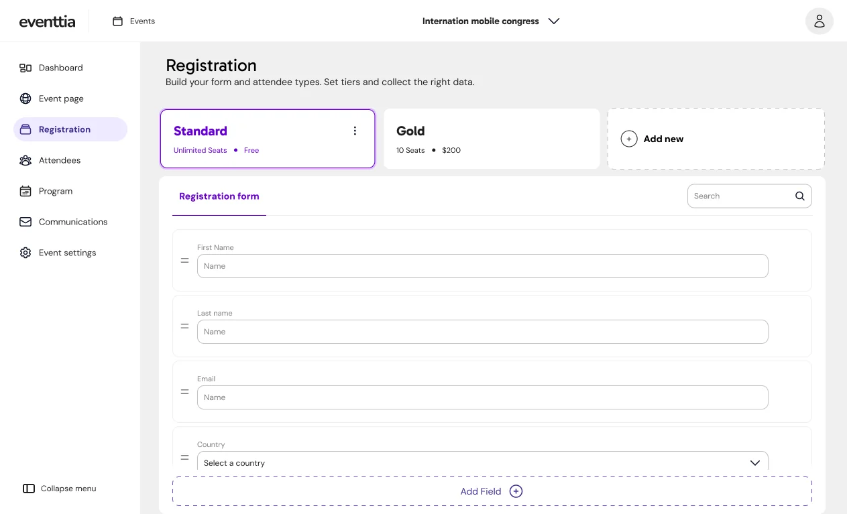This screenshot has height=514, width=847.
Task: Click the Dashboard sidebar icon
Action: 25,68
